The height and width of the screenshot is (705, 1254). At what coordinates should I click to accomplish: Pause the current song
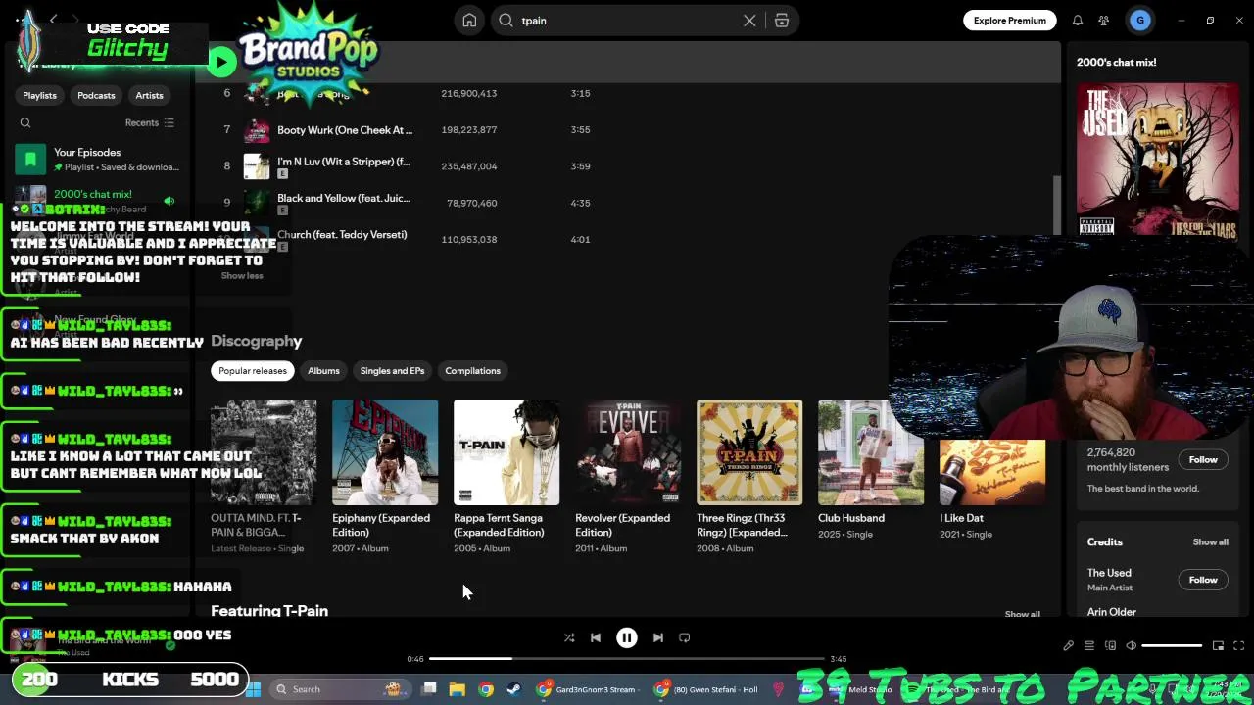point(627,637)
